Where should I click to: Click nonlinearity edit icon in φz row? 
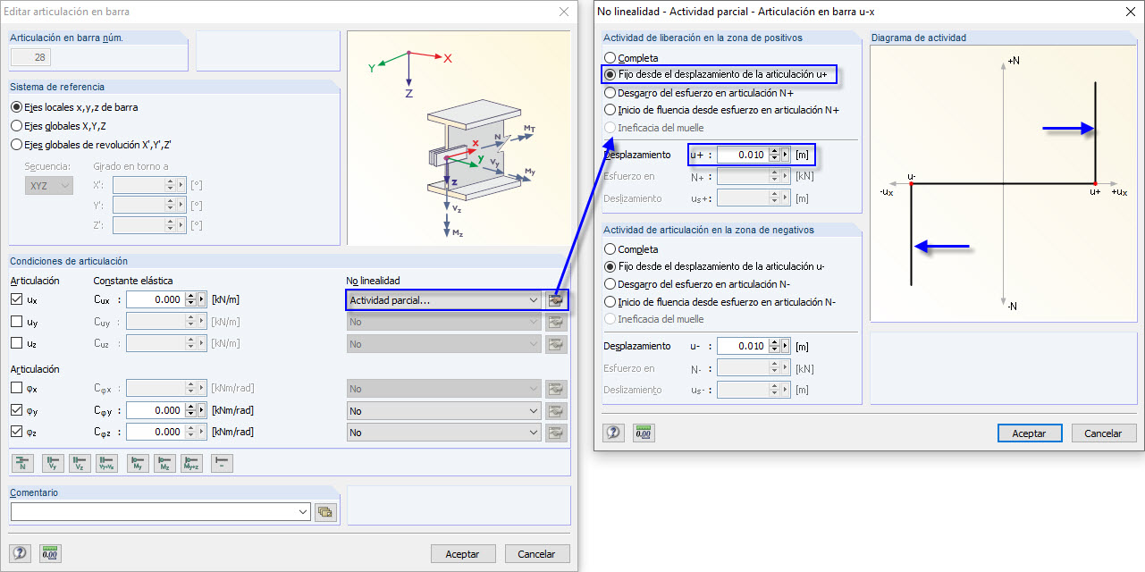557,433
